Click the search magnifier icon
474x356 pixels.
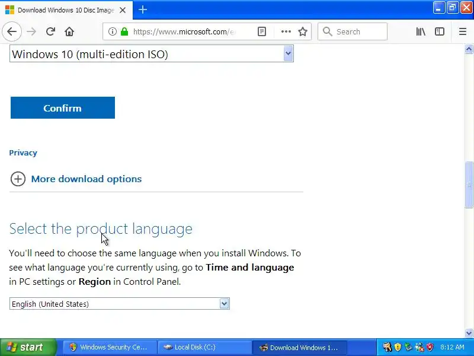pyautogui.click(x=328, y=31)
